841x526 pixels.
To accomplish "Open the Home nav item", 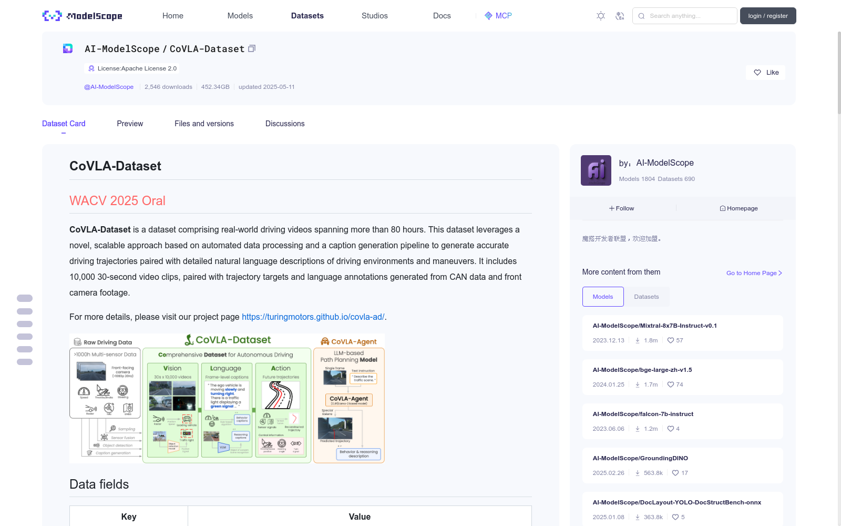I will 173,16.
